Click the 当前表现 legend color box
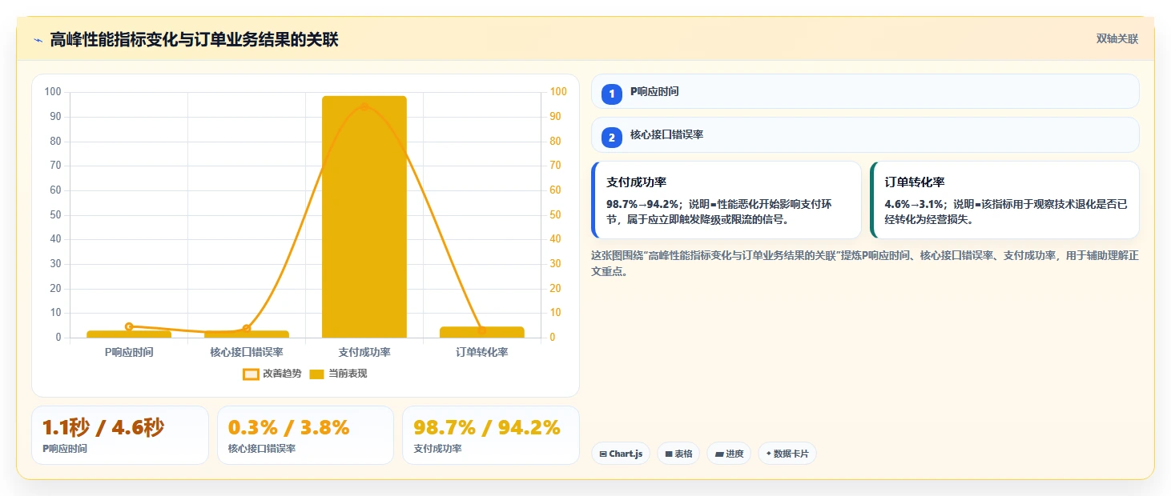Image resolution: width=1171 pixels, height=496 pixels. pos(317,374)
